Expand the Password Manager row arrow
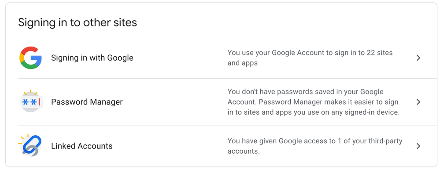This screenshot has width=440, height=170. point(418,101)
